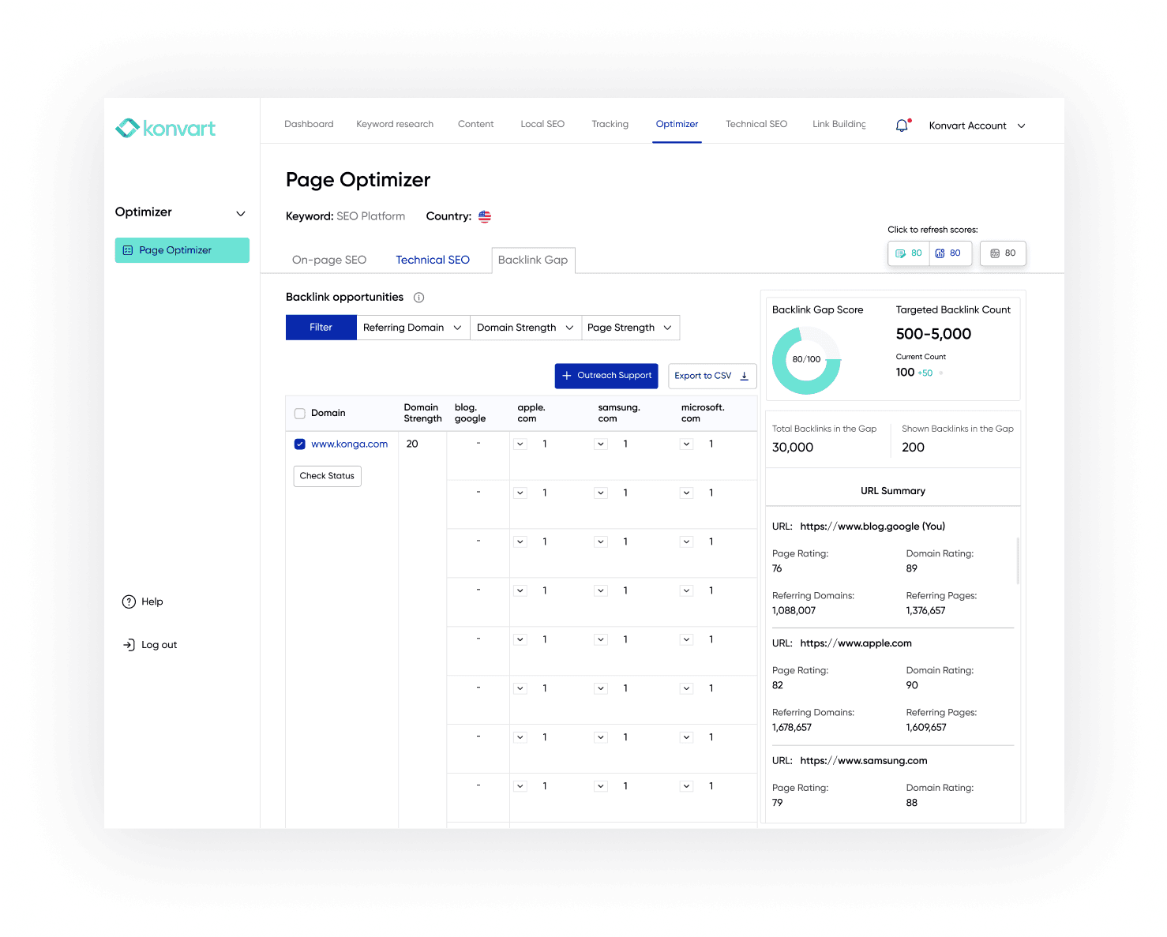1167x937 pixels.
Task: Click the konvart logo
Action: pos(165,128)
